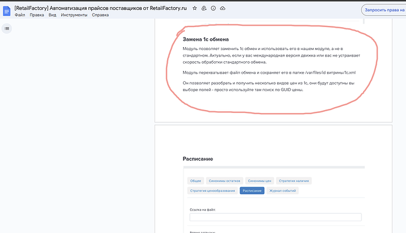Select the Общее tab in screenshot
The width and height of the screenshot is (406, 233).
tap(195, 181)
